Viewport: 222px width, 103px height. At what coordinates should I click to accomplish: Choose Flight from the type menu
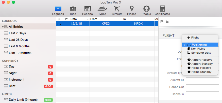200,38
